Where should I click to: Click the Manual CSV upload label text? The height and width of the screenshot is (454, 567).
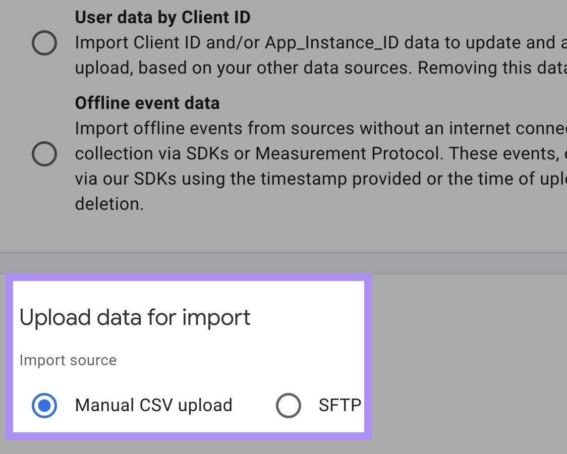pyautogui.click(x=153, y=405)
